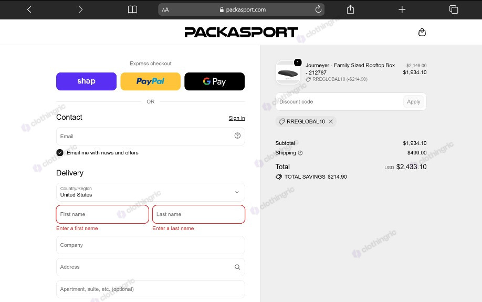Click the Shipping info question mark icon
Viewport: 482px width, 302px height.
[300, 153]
